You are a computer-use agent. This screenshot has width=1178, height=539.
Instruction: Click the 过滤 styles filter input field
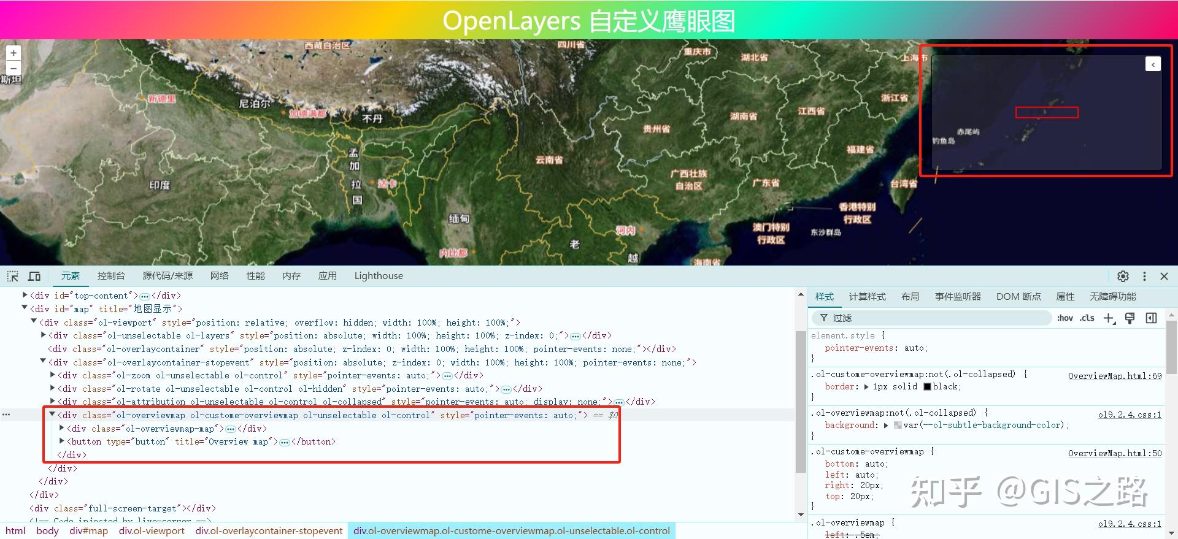pos(933,318)
